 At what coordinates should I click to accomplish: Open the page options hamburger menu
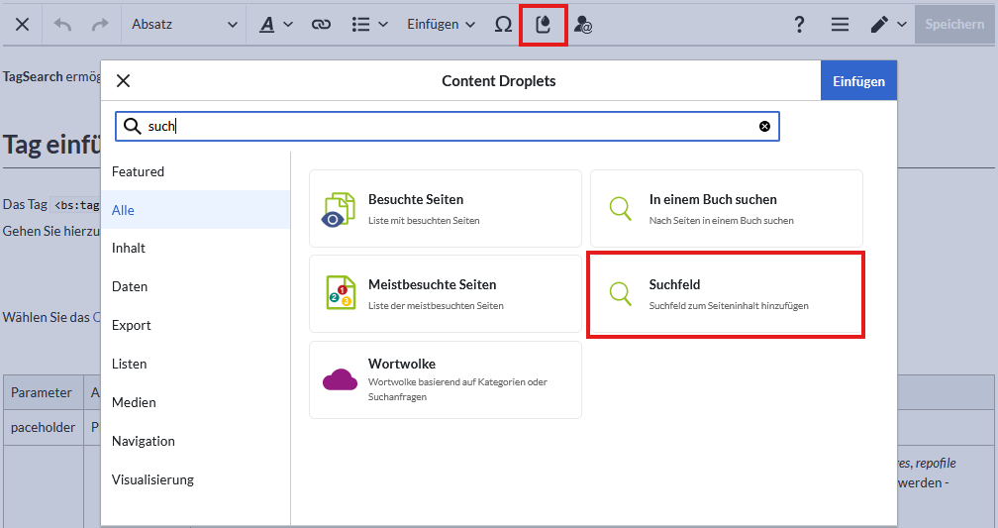tap(840, 25)
